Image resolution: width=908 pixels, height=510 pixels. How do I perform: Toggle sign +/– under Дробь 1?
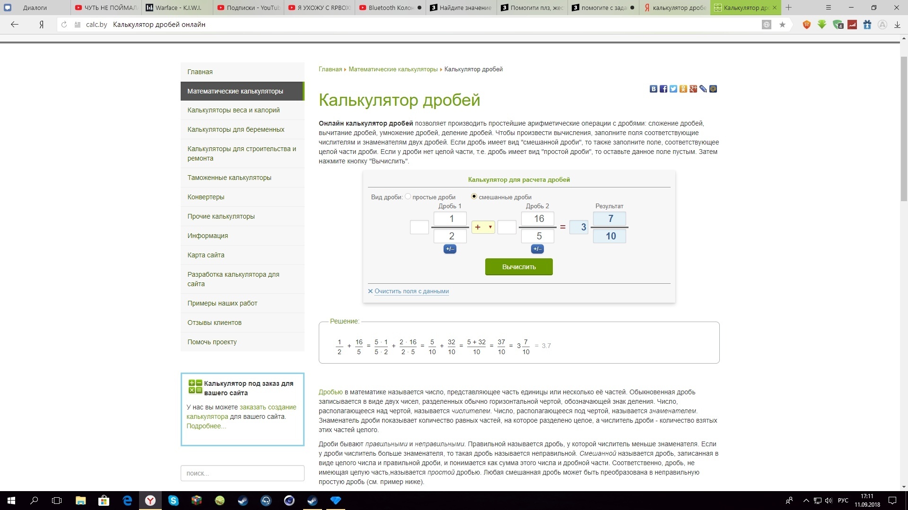point(450,249)
